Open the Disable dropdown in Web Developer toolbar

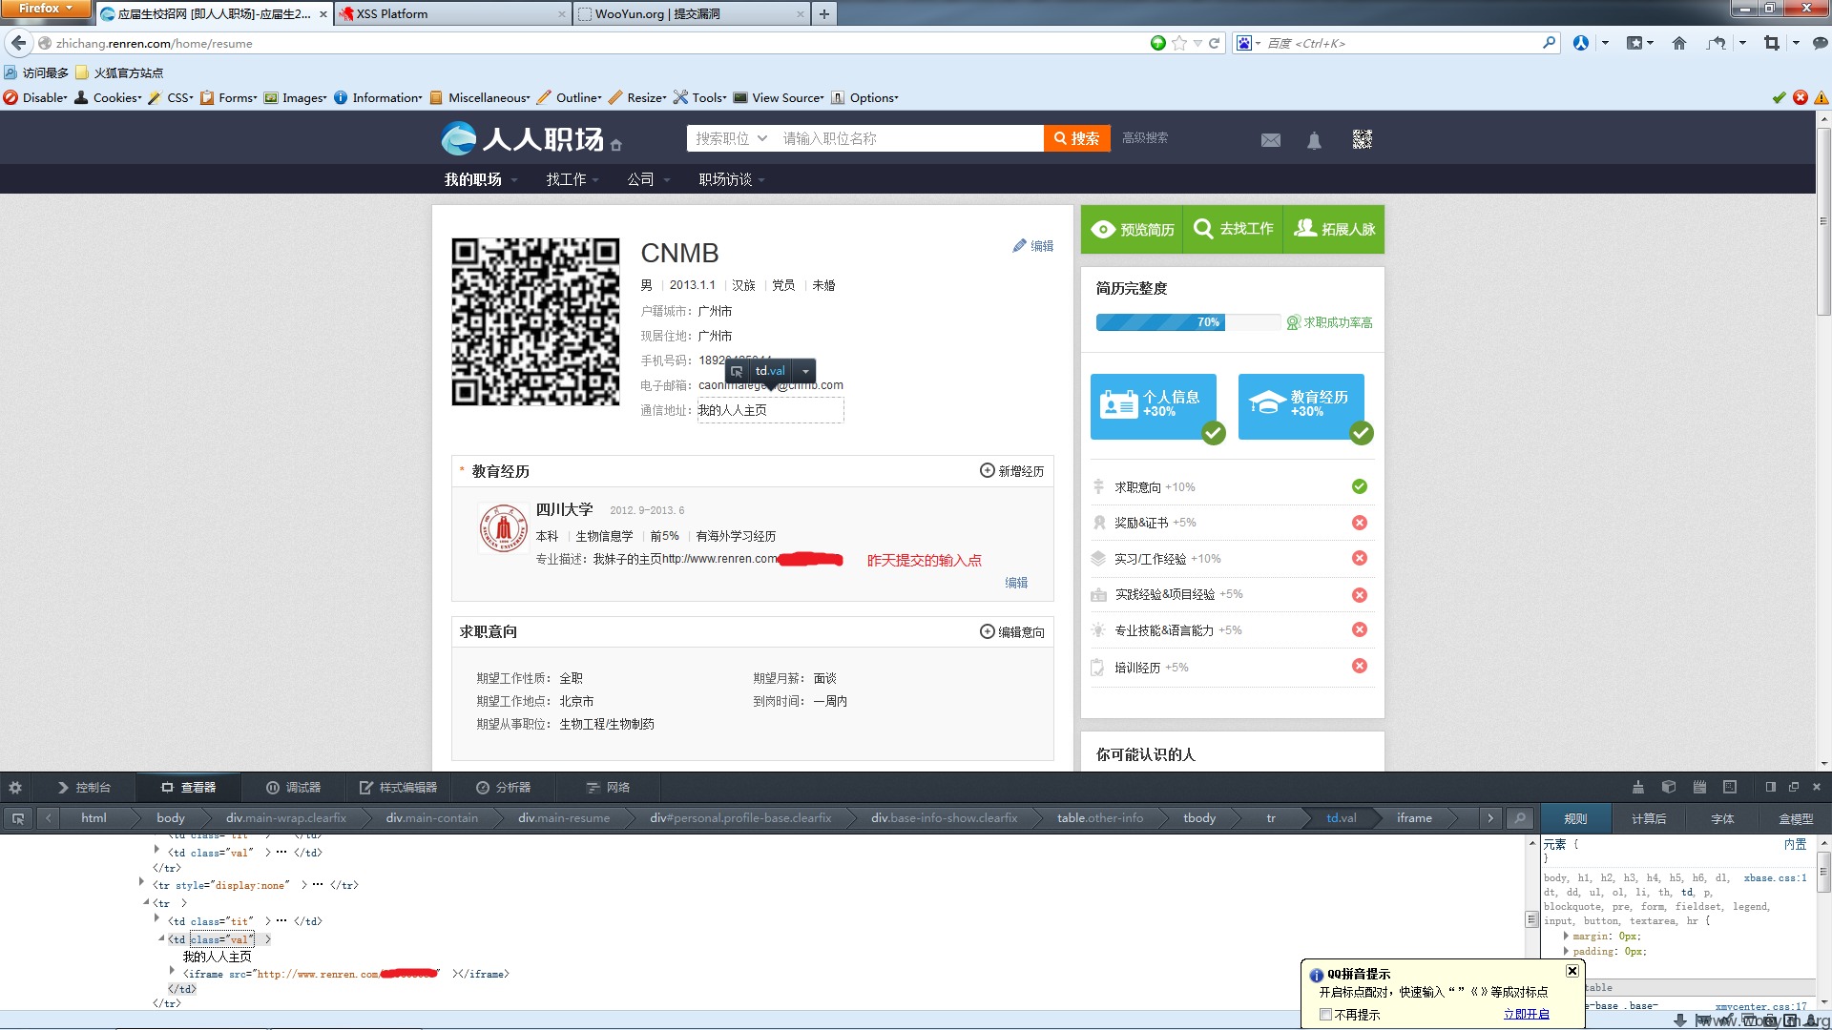[x=36, y=97]
